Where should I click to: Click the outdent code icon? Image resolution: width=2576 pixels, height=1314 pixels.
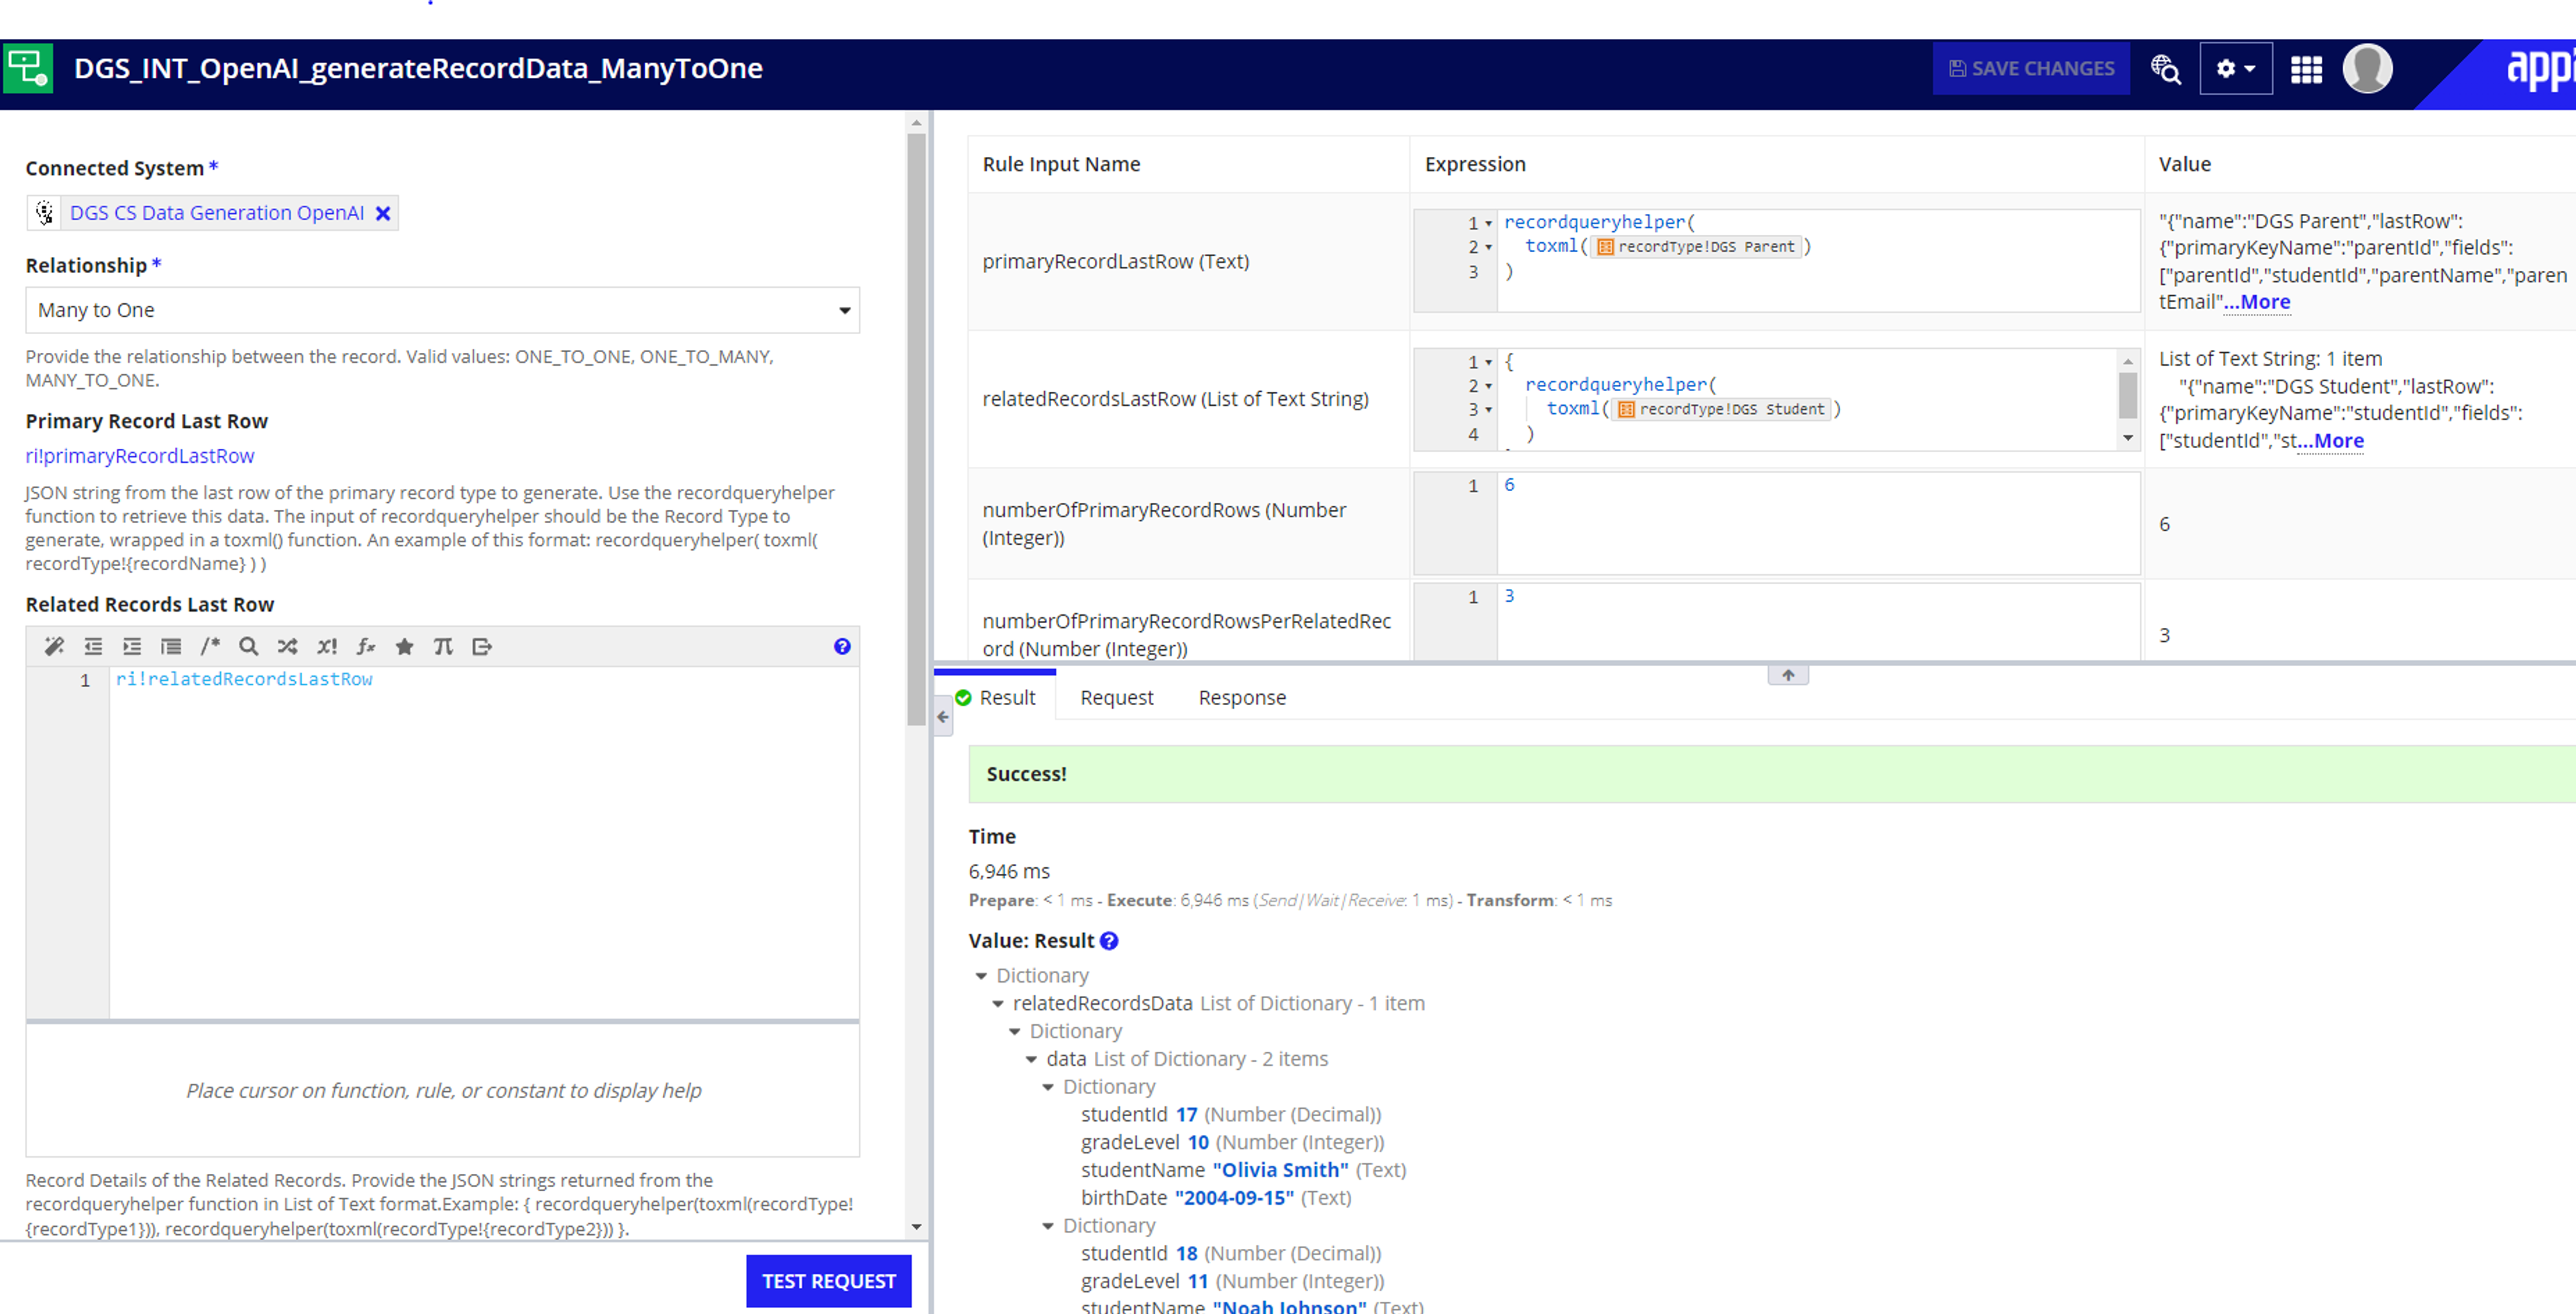[x=93, y=647]
